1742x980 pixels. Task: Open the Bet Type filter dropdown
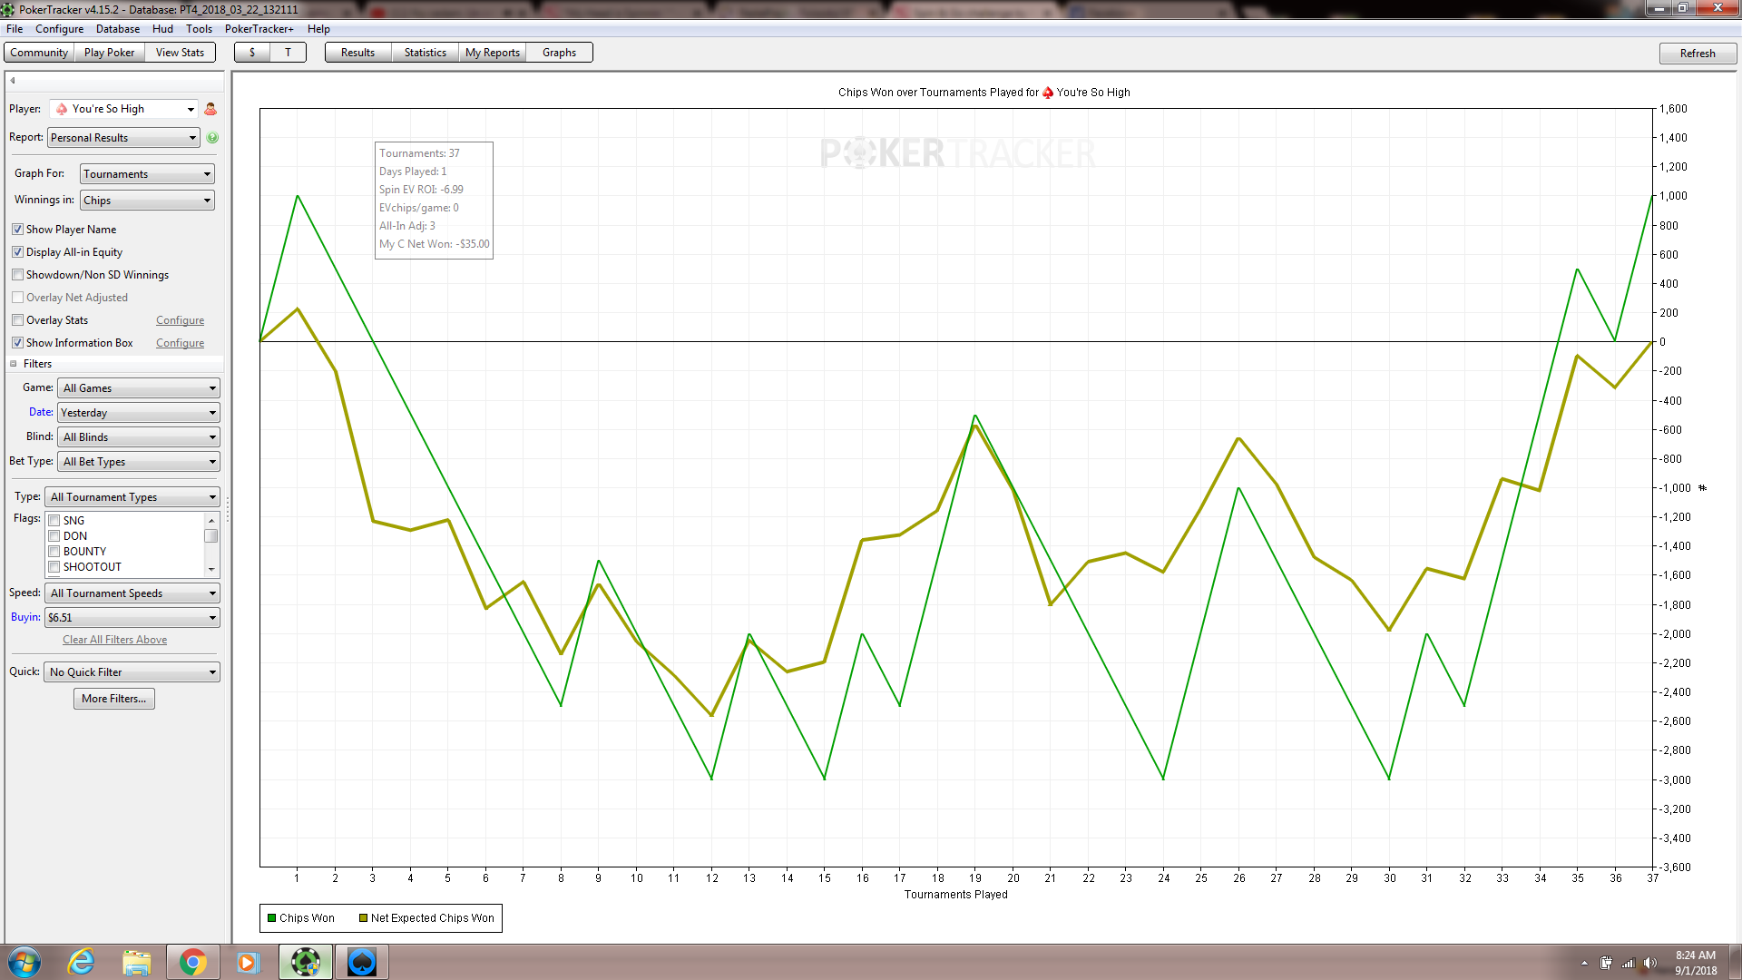pyautogui.click(x=139, y=462)
